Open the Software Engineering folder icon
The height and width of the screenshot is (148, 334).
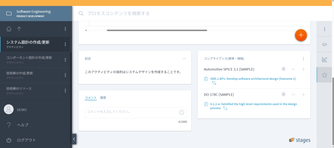tap(9, 13)
